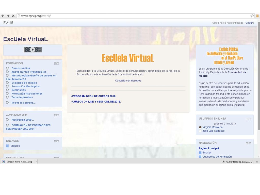This screenshot has height=195, width=260.
Task: Click Mostrar todas las descargas link
Action: tap(239, 162)
